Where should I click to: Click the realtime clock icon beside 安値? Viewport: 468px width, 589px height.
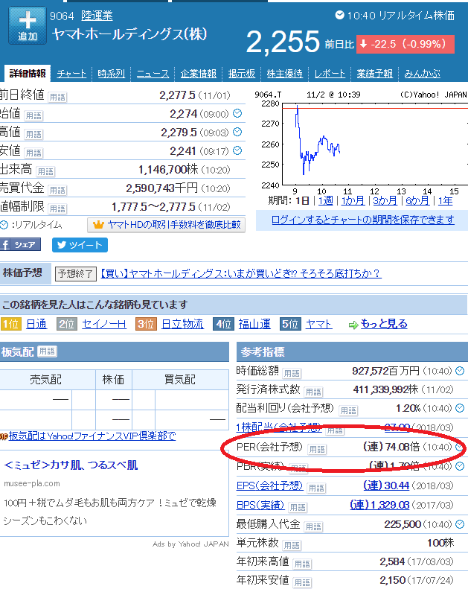(x=237, y=150)
